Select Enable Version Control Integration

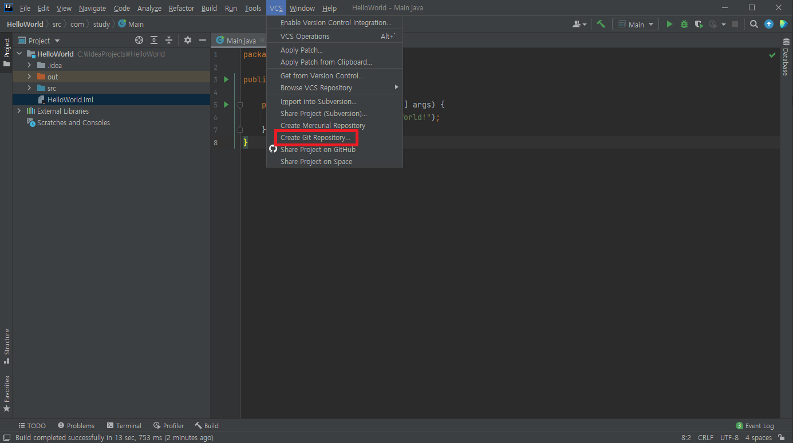[335, 23]
